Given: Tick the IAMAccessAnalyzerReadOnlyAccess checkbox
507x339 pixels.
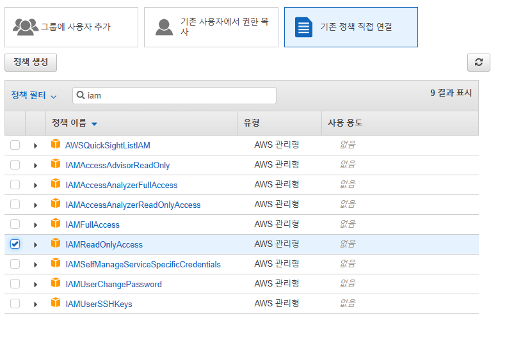Looking at the screenshot, I should (15, 204).
